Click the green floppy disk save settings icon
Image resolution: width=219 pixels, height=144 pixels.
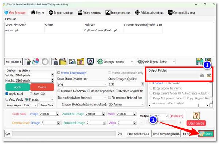200,62
